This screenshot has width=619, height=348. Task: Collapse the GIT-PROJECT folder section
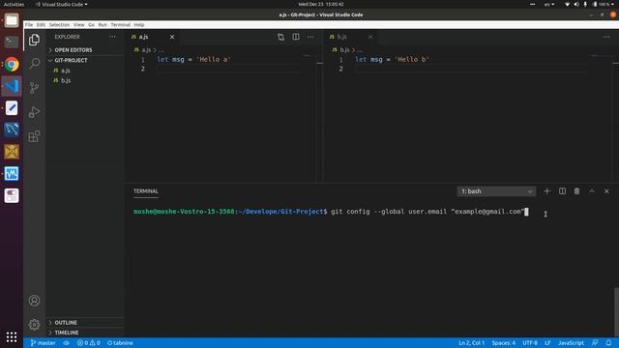click(71, 60)
